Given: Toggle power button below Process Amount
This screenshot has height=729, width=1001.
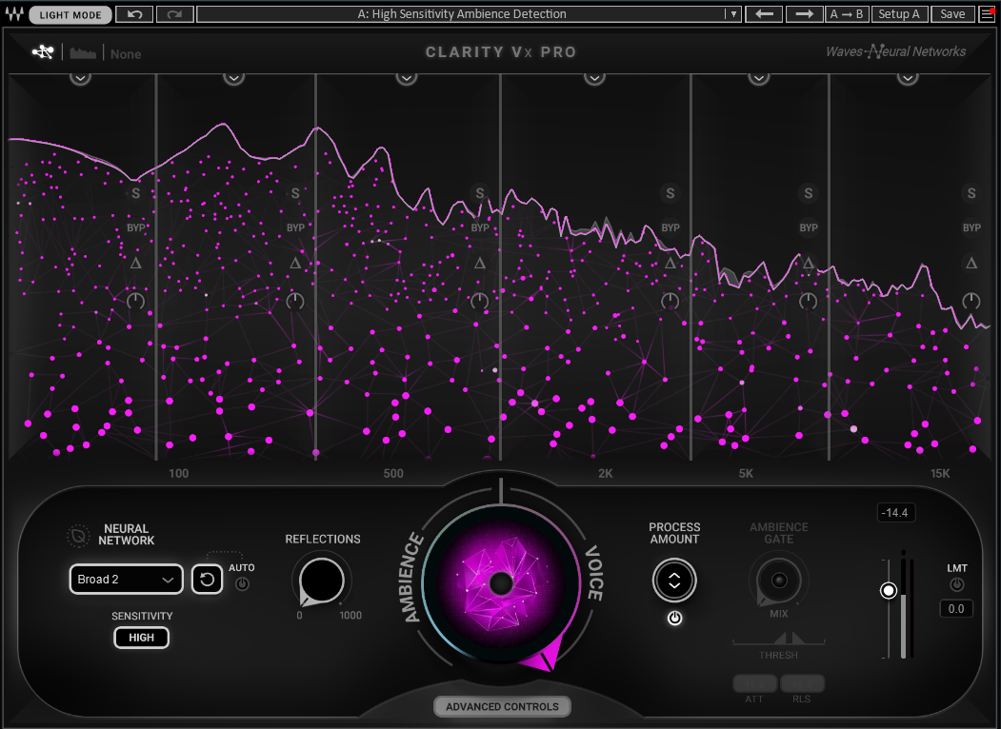Looking at the screenshot, I should [674, 618].
